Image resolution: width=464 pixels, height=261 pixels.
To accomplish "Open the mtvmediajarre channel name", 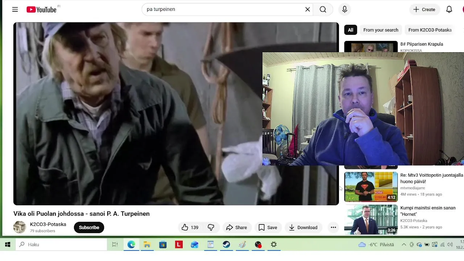I will coord(413,188).
